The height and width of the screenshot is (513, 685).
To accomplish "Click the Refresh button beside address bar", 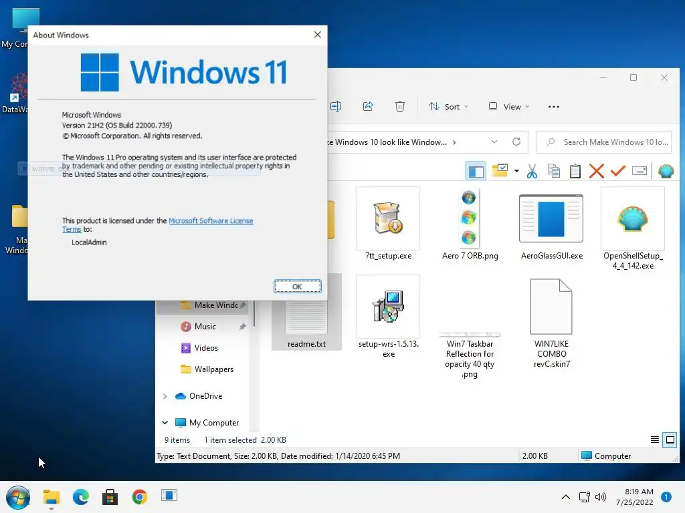I will (x=516, y=142).
